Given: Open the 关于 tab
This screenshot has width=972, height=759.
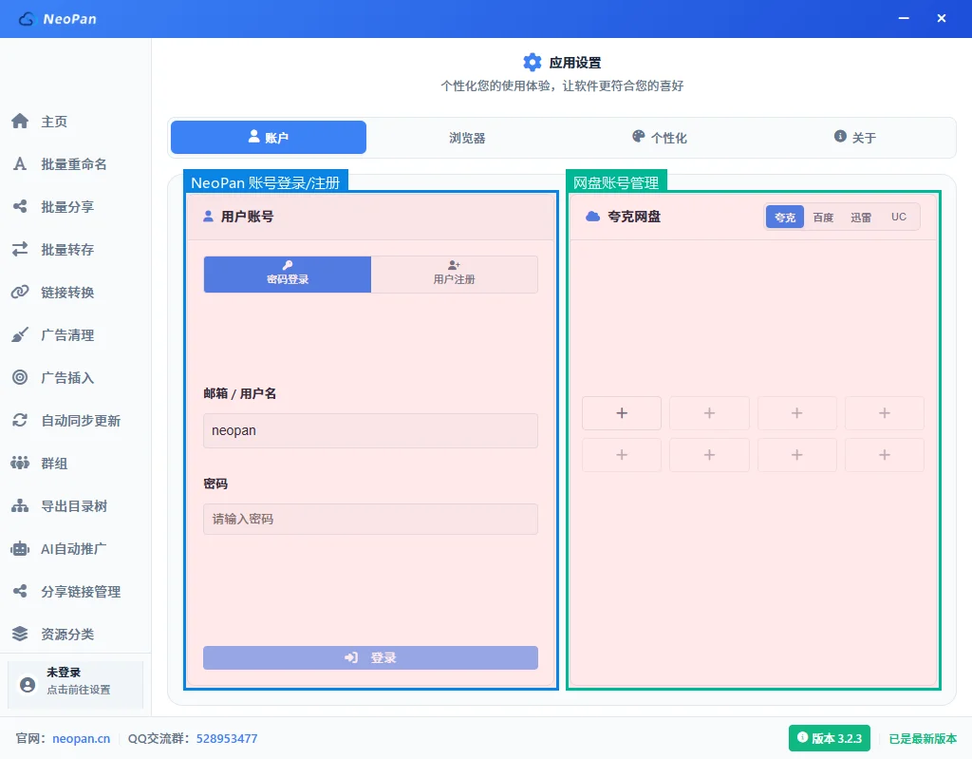Looking at the screenshot, I should [x=855, y=138].
